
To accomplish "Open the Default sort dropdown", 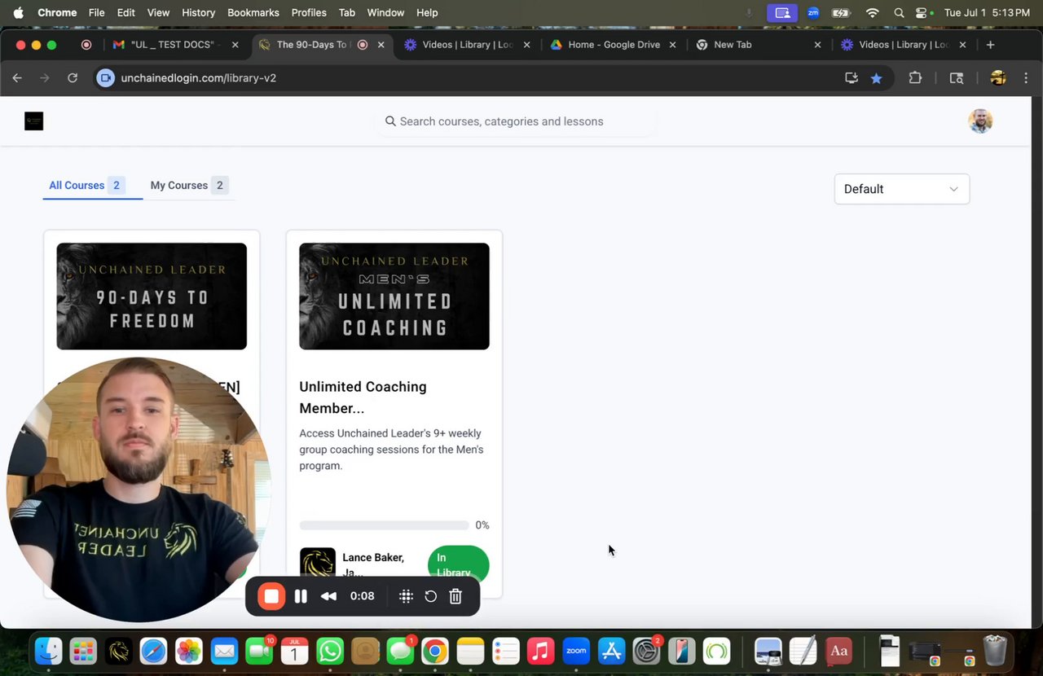I will (x=902, y=189).
